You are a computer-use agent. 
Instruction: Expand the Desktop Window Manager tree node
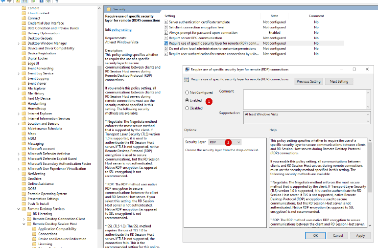pyautogui.click(x=19, y=43)
